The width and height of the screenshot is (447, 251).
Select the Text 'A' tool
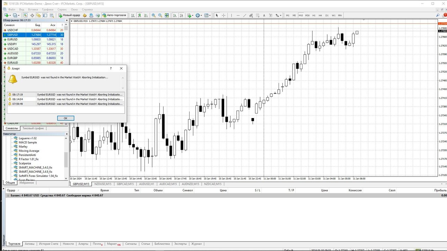point(264,15)
